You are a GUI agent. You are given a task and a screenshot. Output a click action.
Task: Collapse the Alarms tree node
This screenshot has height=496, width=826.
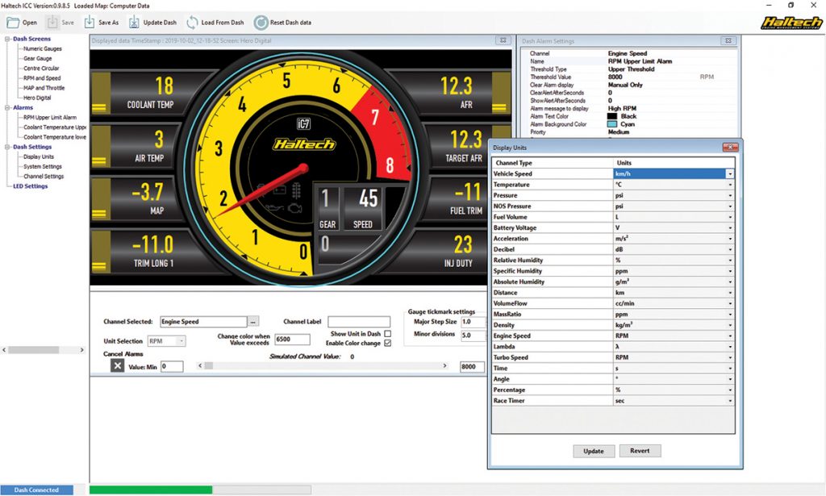pyautogui.click(x=7, y=107)
